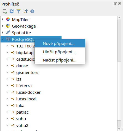
Task: Click the connection icon beside lifeterra
Action: [12, 85]
